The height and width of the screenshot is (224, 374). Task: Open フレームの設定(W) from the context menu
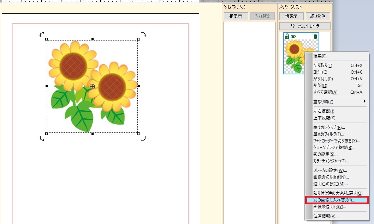pyautogui.click(x=337, y=170)
